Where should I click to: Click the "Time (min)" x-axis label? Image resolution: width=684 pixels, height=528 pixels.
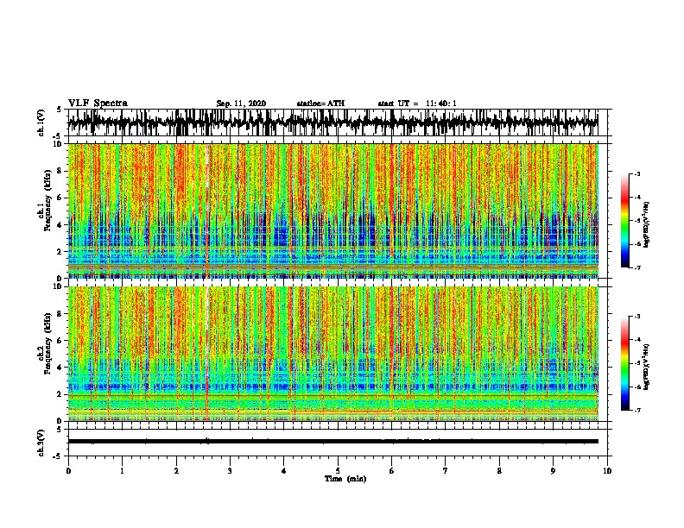tap(345, 479)
